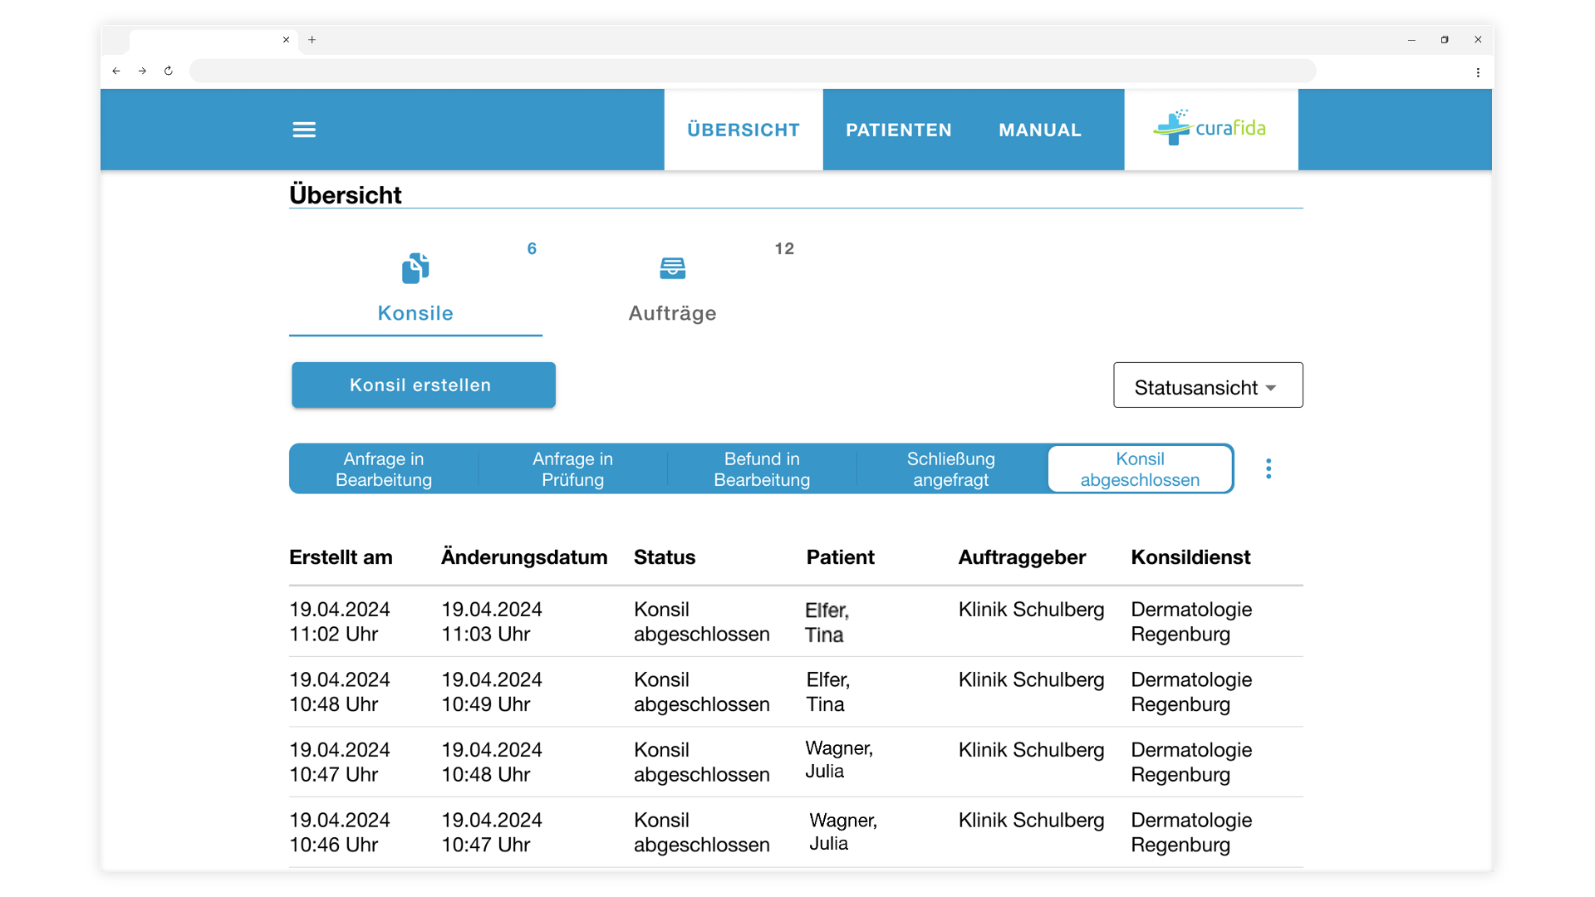Click patient Elfer, Tina in 10:48 row
Screen dimensions: 1595x897
[x=827, y=692]
